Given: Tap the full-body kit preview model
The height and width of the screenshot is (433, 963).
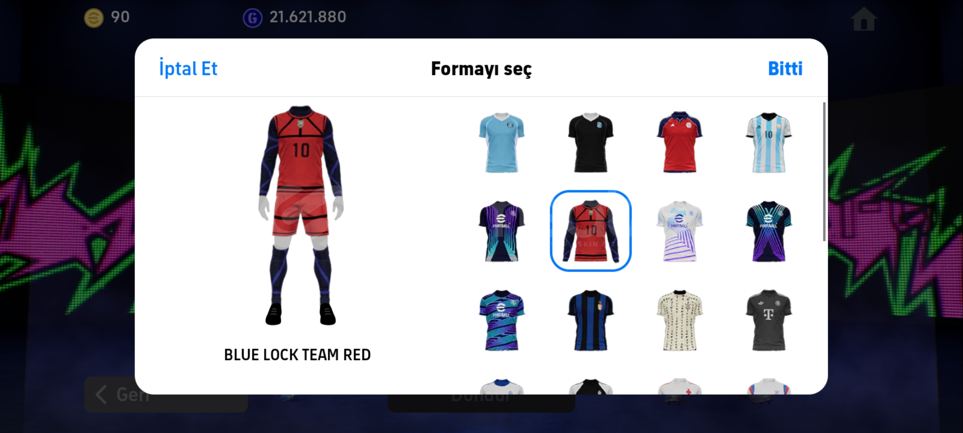Looking at the screenshot, I should coord(301,215).
